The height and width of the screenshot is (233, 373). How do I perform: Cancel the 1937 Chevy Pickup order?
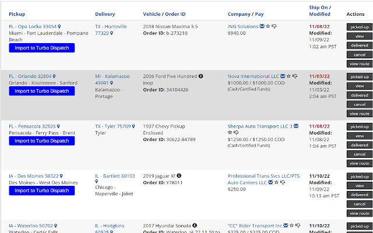pos(360,154)
